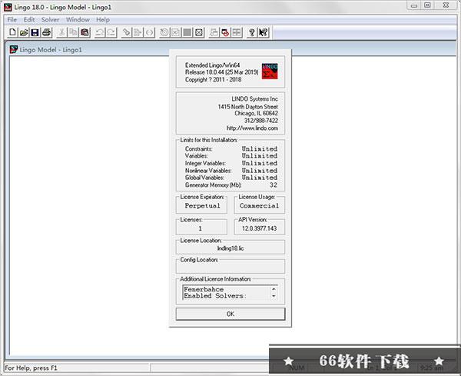The image size is (461, 376).
Task: Click the Lingo Model child window icon
Action: click(x=14, y=49)
